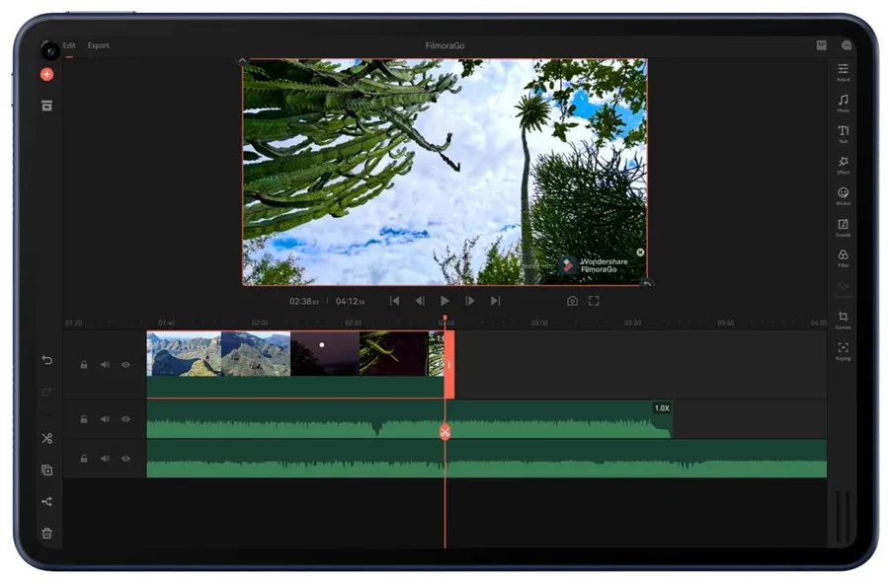Click the 02:38 current time readout
This screenshot has height=581, width=889.
[x=304, y=301]
